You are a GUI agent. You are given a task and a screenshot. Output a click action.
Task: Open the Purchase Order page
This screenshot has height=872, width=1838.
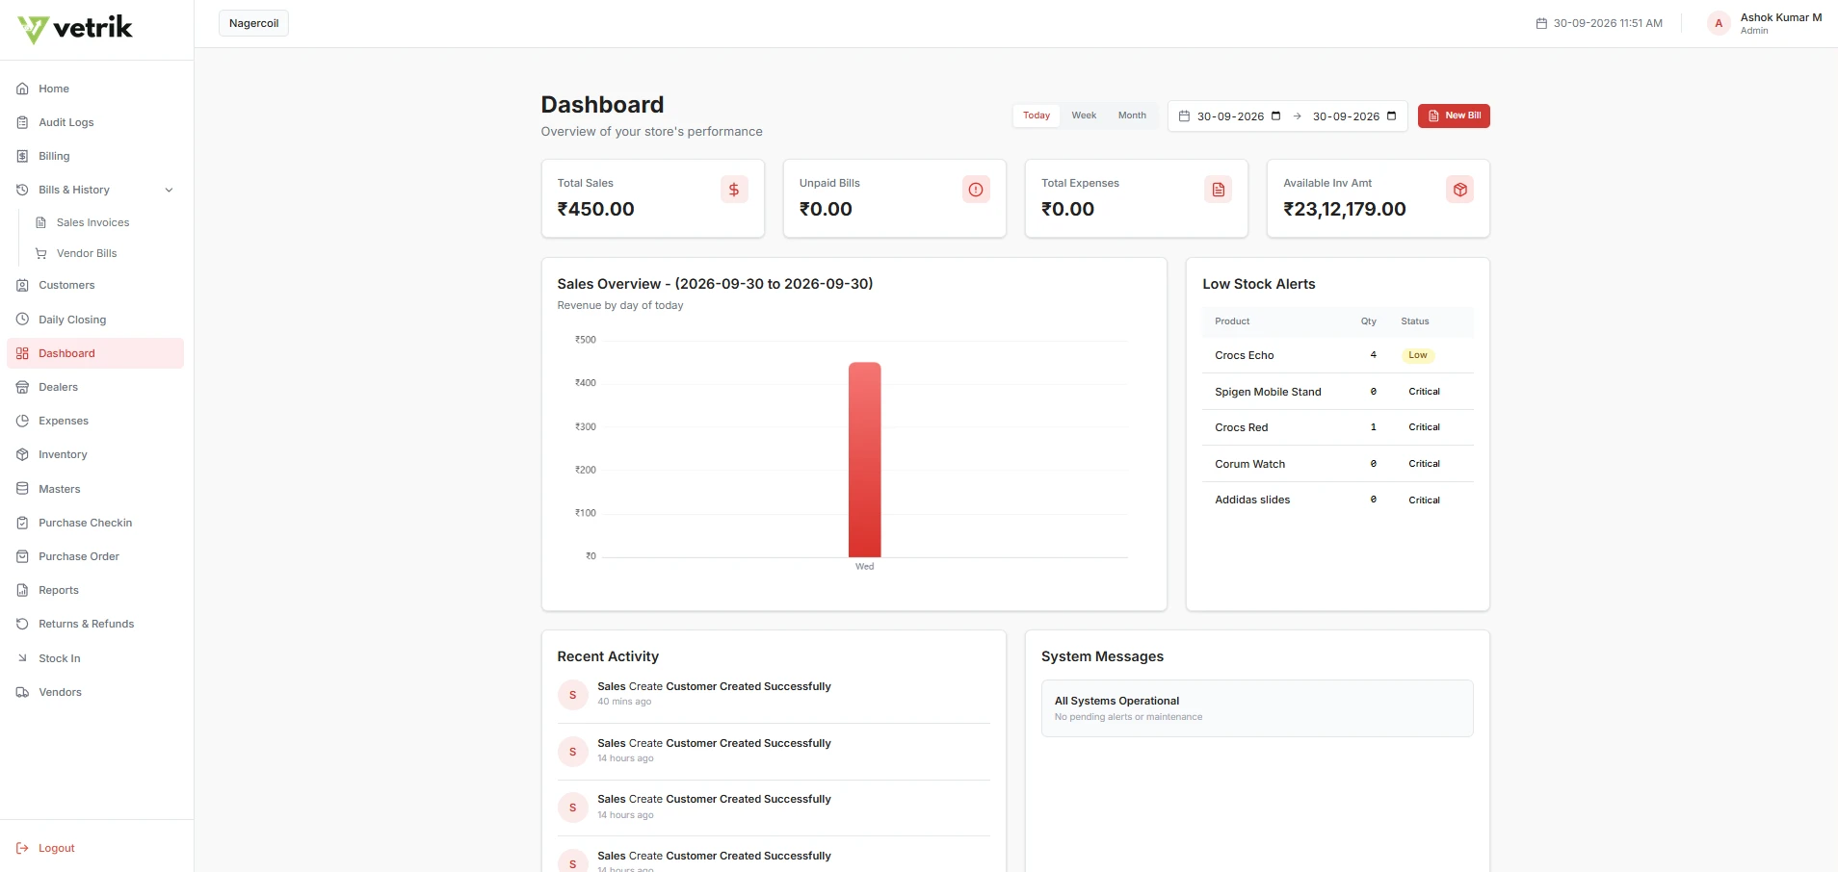[x=95, y=556]
